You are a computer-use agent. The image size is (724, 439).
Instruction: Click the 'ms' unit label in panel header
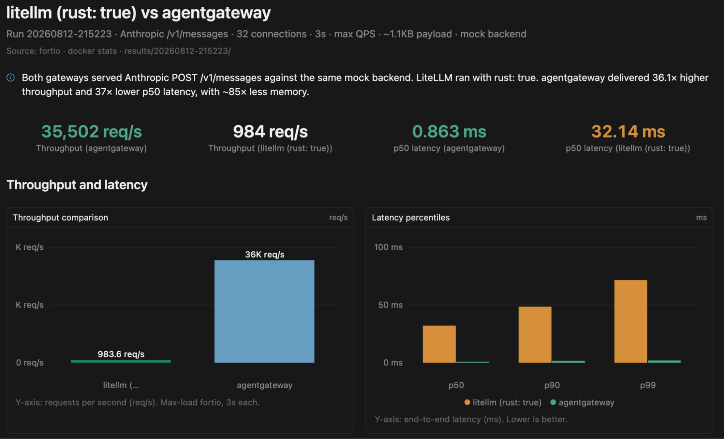pyautogui.click(x=701, y=218)
